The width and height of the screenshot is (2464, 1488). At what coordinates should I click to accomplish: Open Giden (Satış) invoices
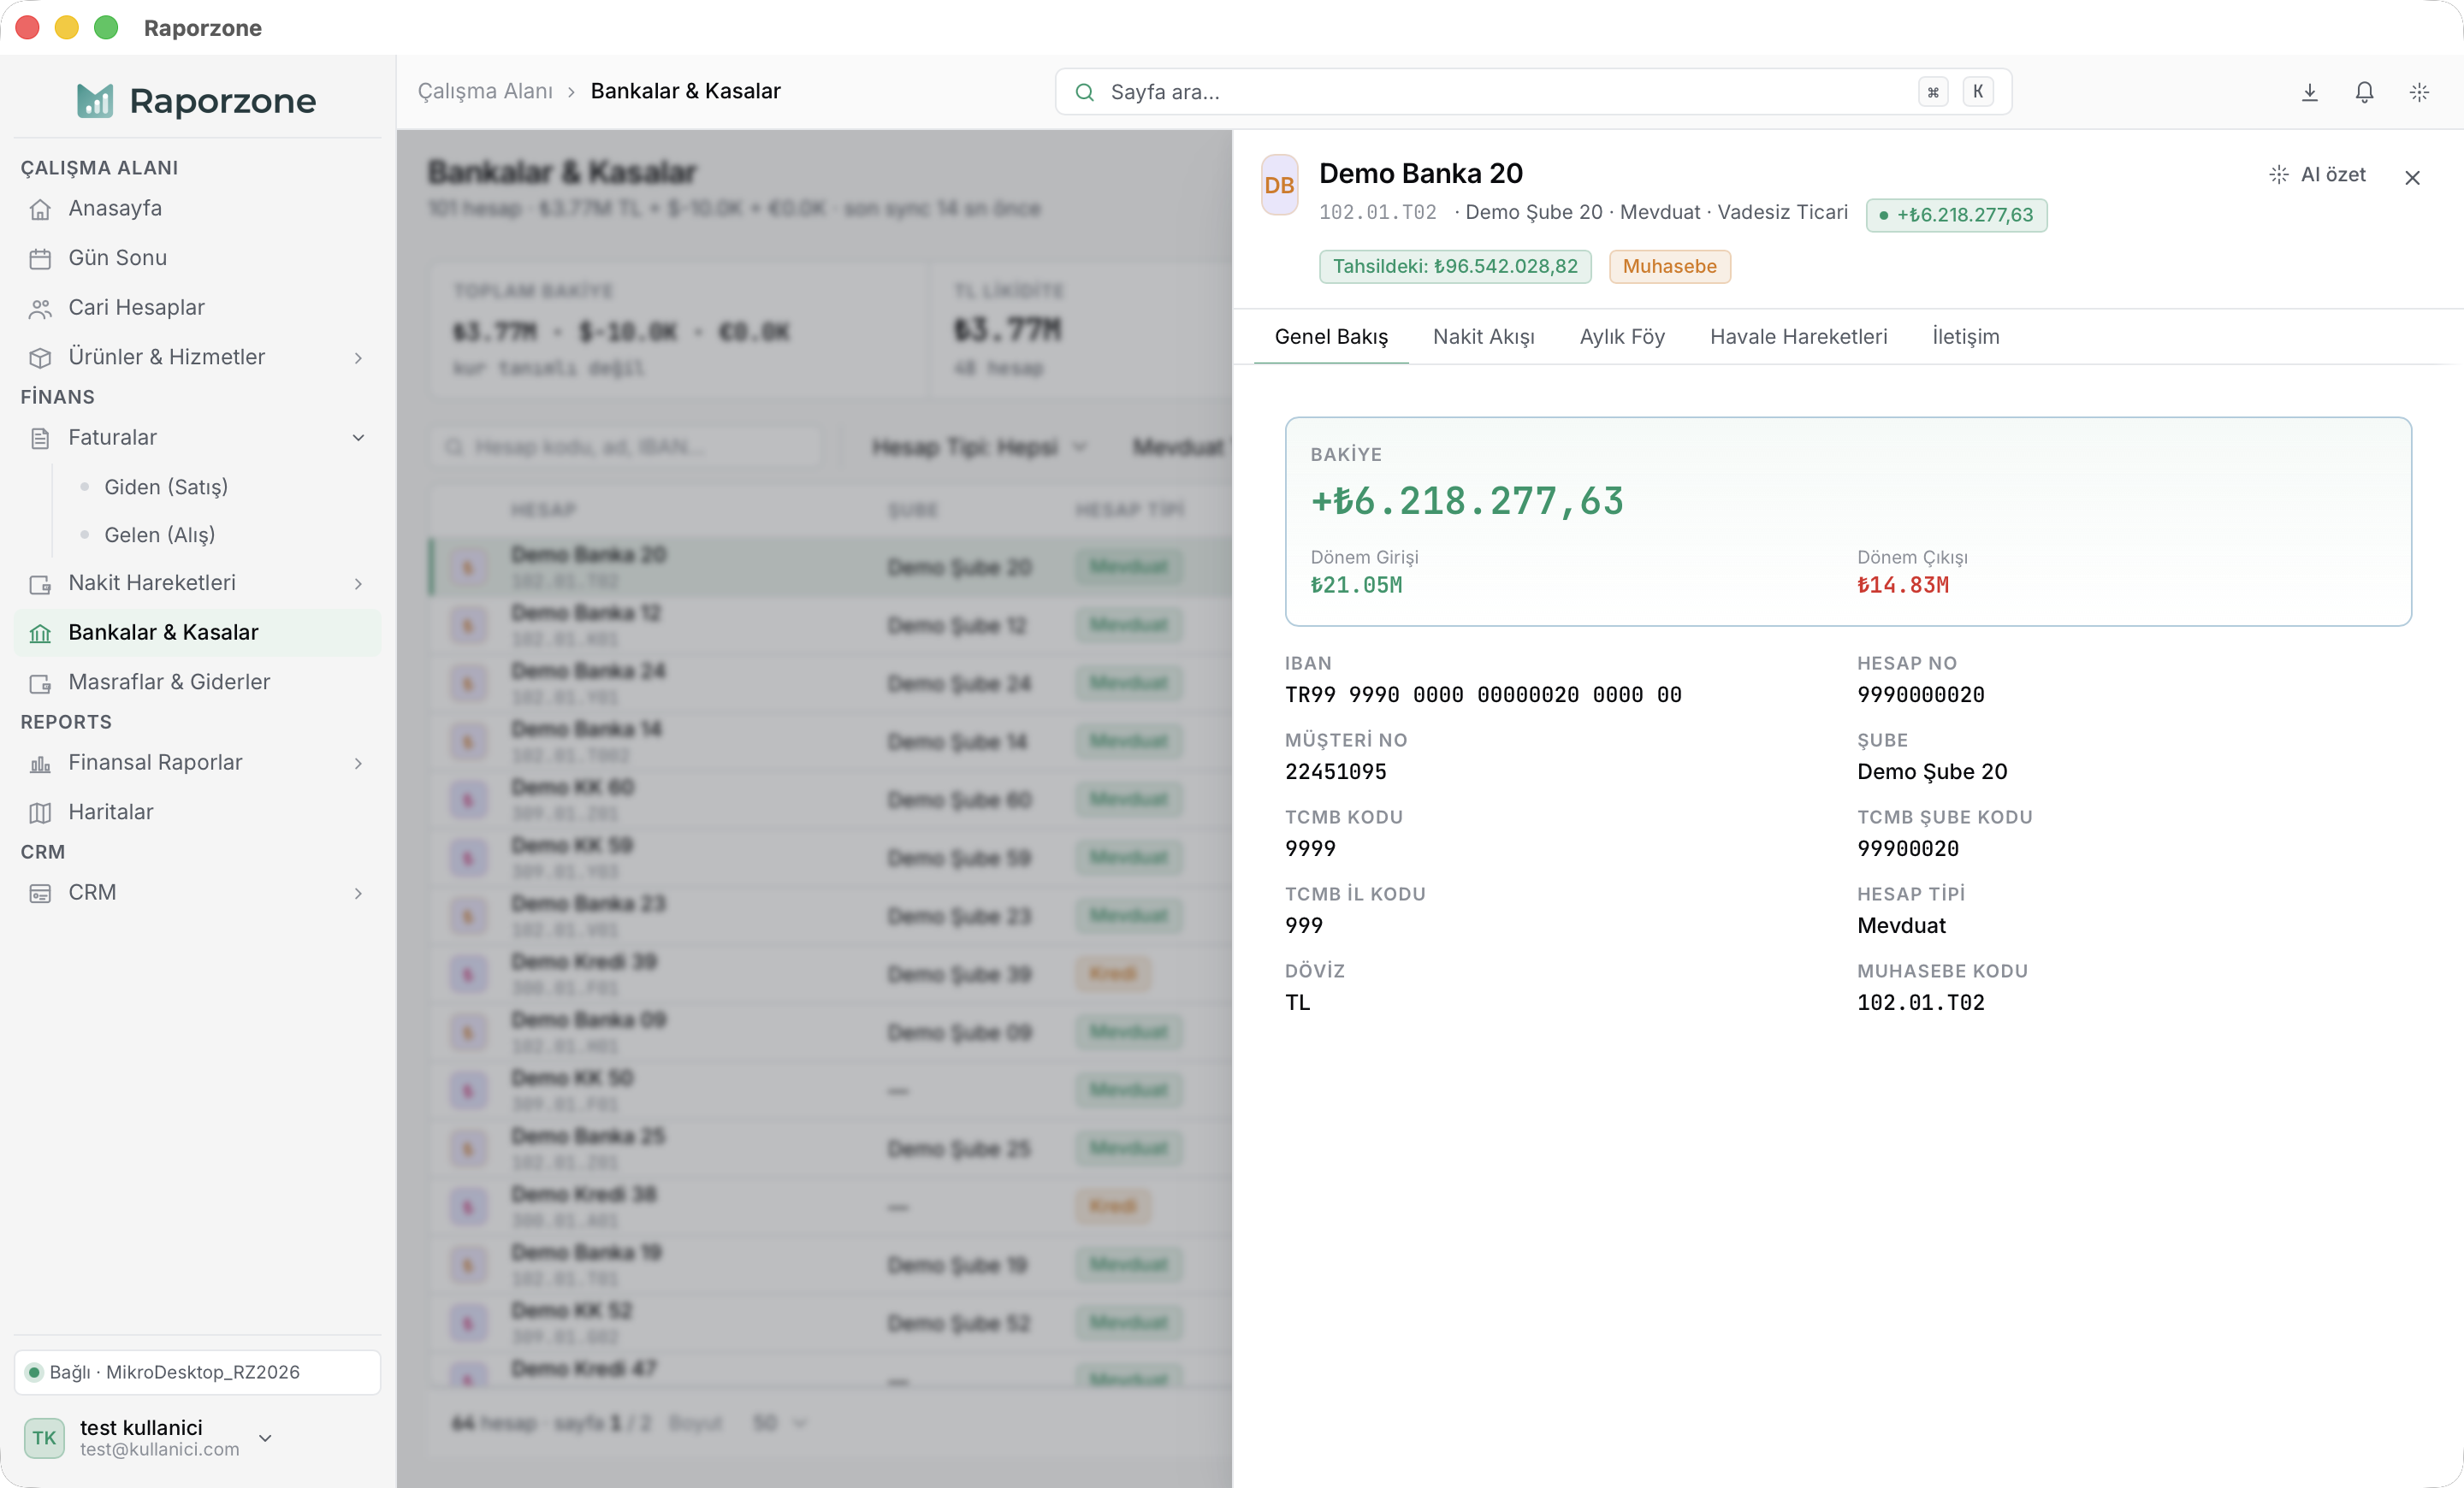tap(166, 487)
